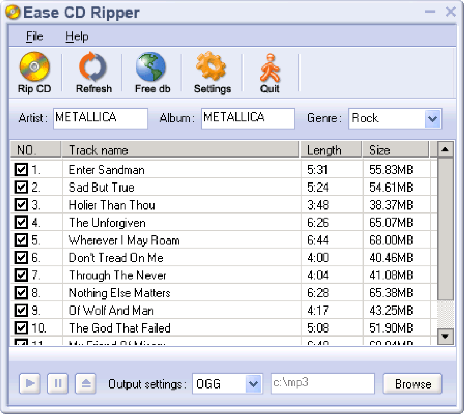Click the length value 6:28
Image resolution: width=464 pixels, height=414 pixels.
click(318, 293)
